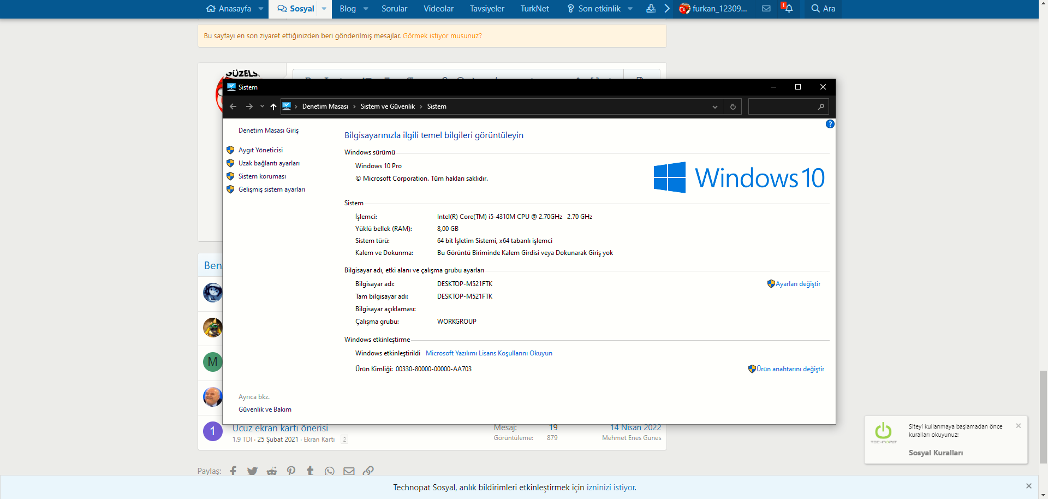The image size is (1048, 499).
Task: Open Uzak bağlantı ayarları
Action: (x=269, y=163)
